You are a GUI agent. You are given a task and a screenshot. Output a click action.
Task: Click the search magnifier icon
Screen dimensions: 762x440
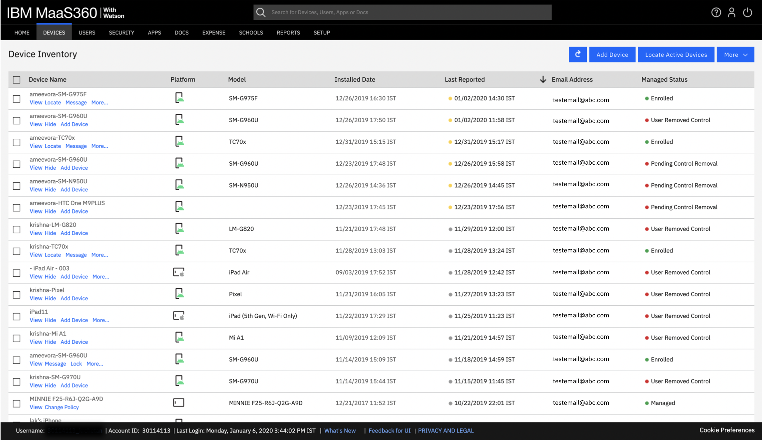click(261, 13)
